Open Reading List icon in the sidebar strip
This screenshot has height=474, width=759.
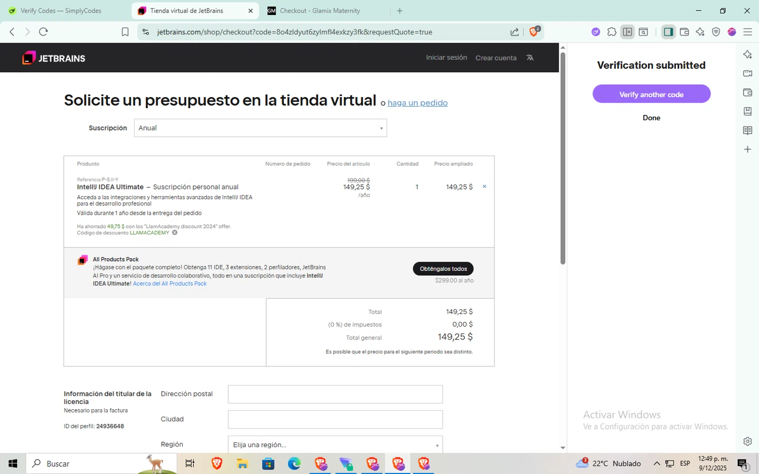(747, 130)
